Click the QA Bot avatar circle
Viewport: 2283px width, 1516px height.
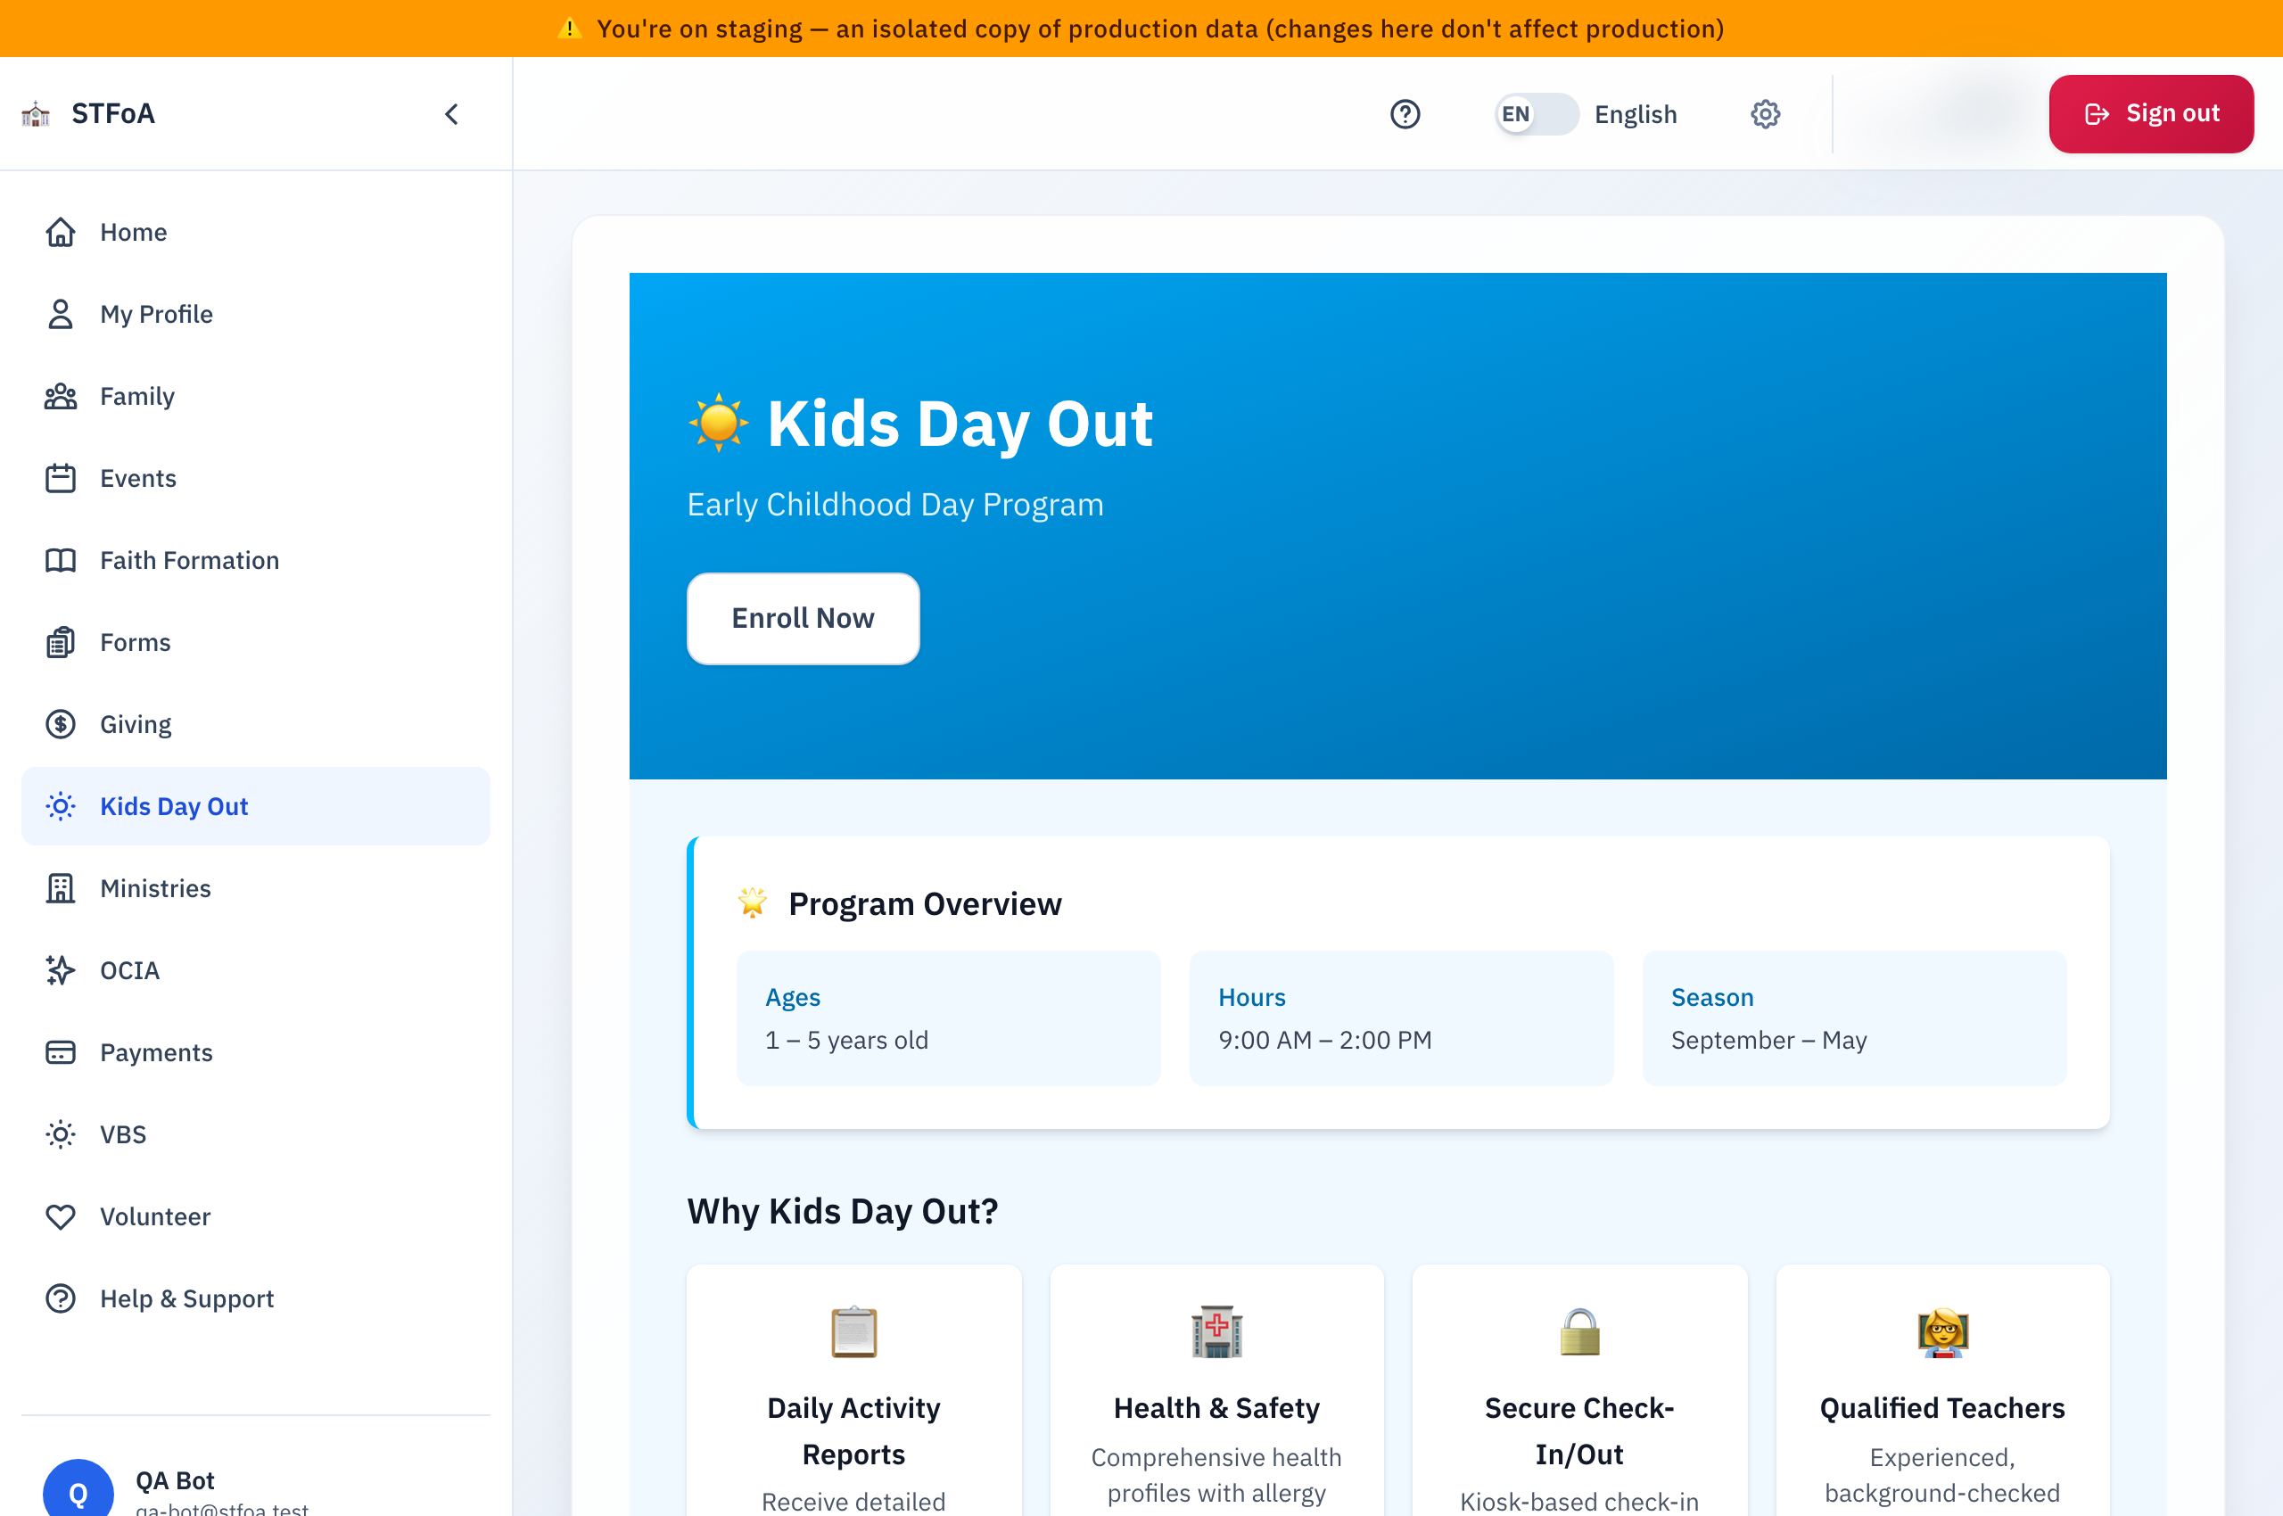click(x=78, y=1489)
